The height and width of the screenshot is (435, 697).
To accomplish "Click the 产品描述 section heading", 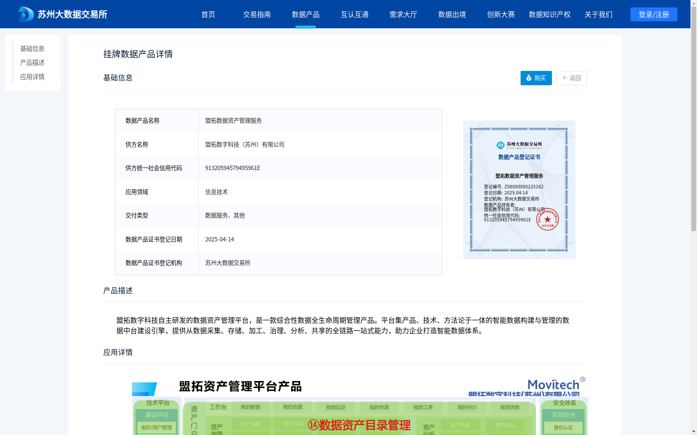I will click(x=118, y=291).
